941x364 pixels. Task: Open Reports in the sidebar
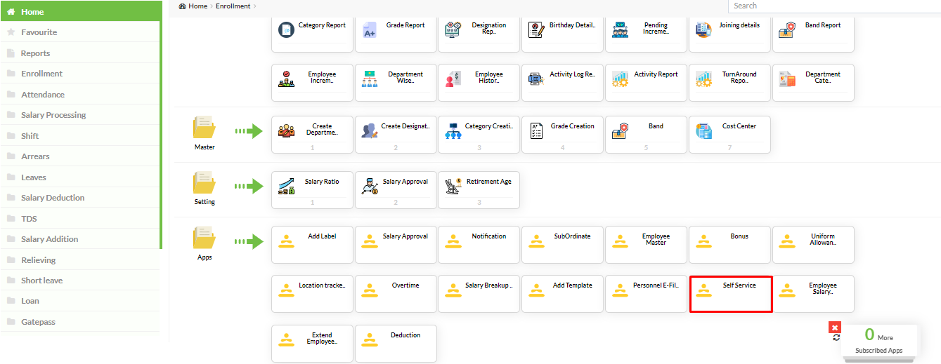click(80, 53)
